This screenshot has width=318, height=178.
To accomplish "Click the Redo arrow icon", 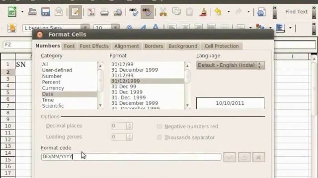I will coord(238,12).
